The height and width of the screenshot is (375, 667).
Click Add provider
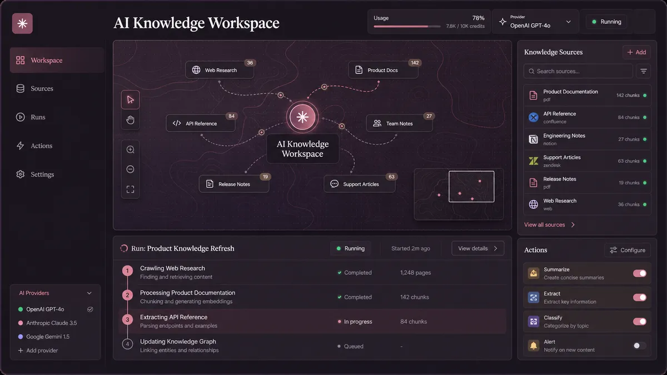click(38, 351)
